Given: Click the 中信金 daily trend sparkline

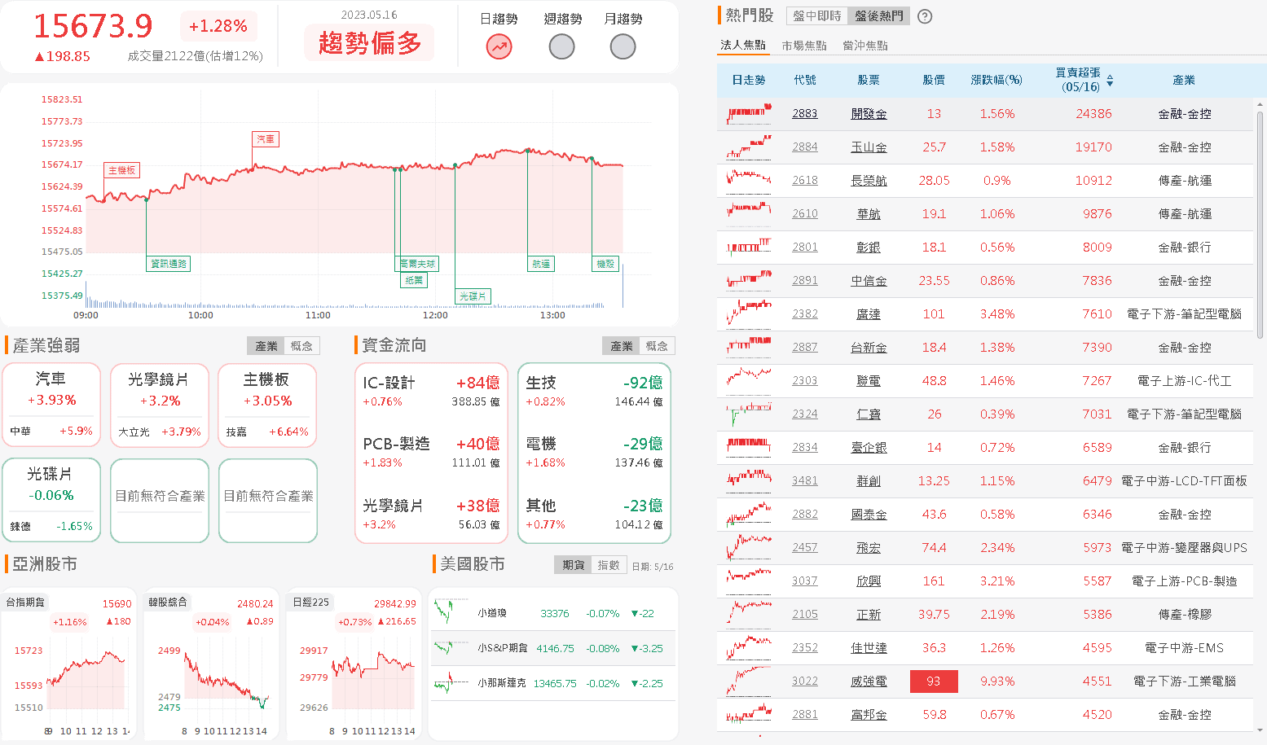Looking at the screenshot, I should click(x=749, y=281).
